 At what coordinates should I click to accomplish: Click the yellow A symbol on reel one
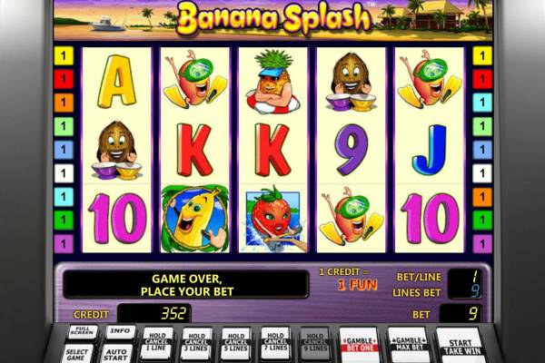tap(116, 82)
